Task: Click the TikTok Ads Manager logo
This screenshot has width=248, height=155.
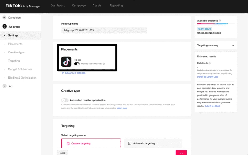Action: point(23,6)
